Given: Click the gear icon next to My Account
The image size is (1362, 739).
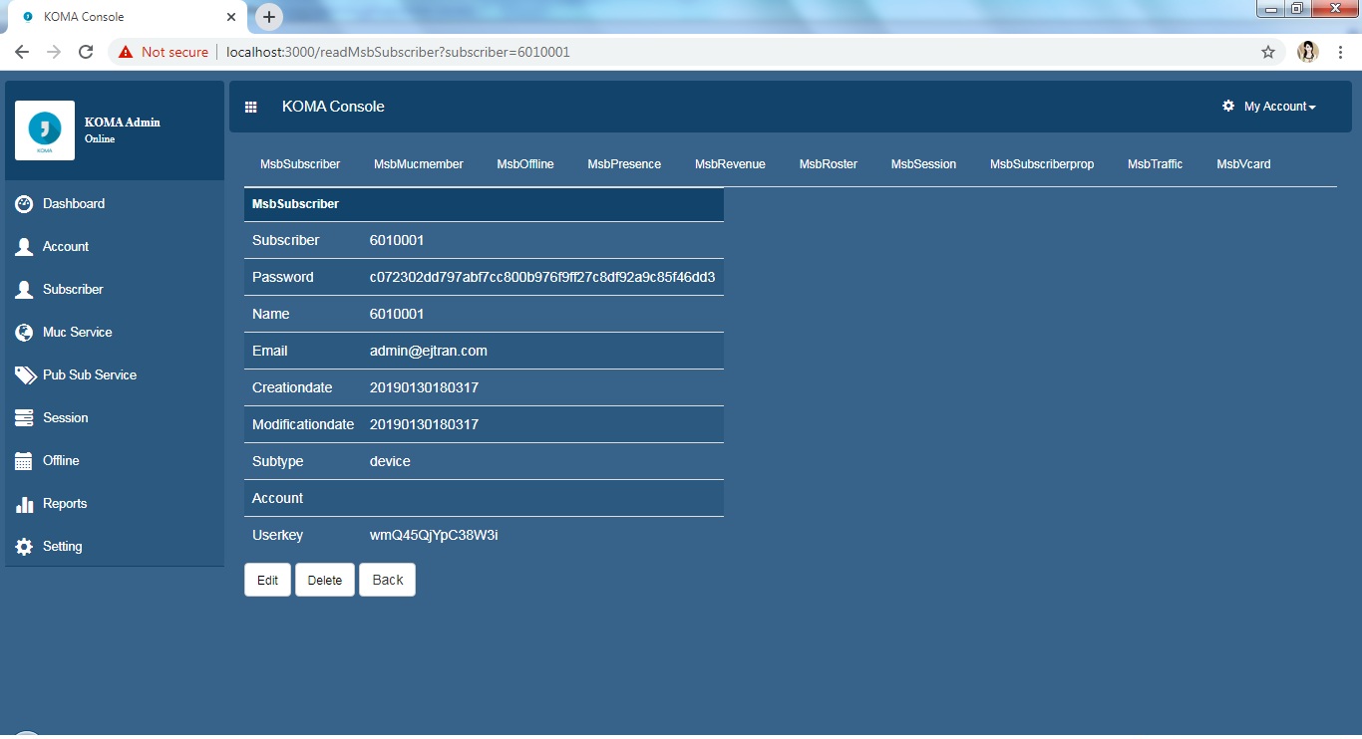Looking at the screenshot, I should pos(1227,106).
